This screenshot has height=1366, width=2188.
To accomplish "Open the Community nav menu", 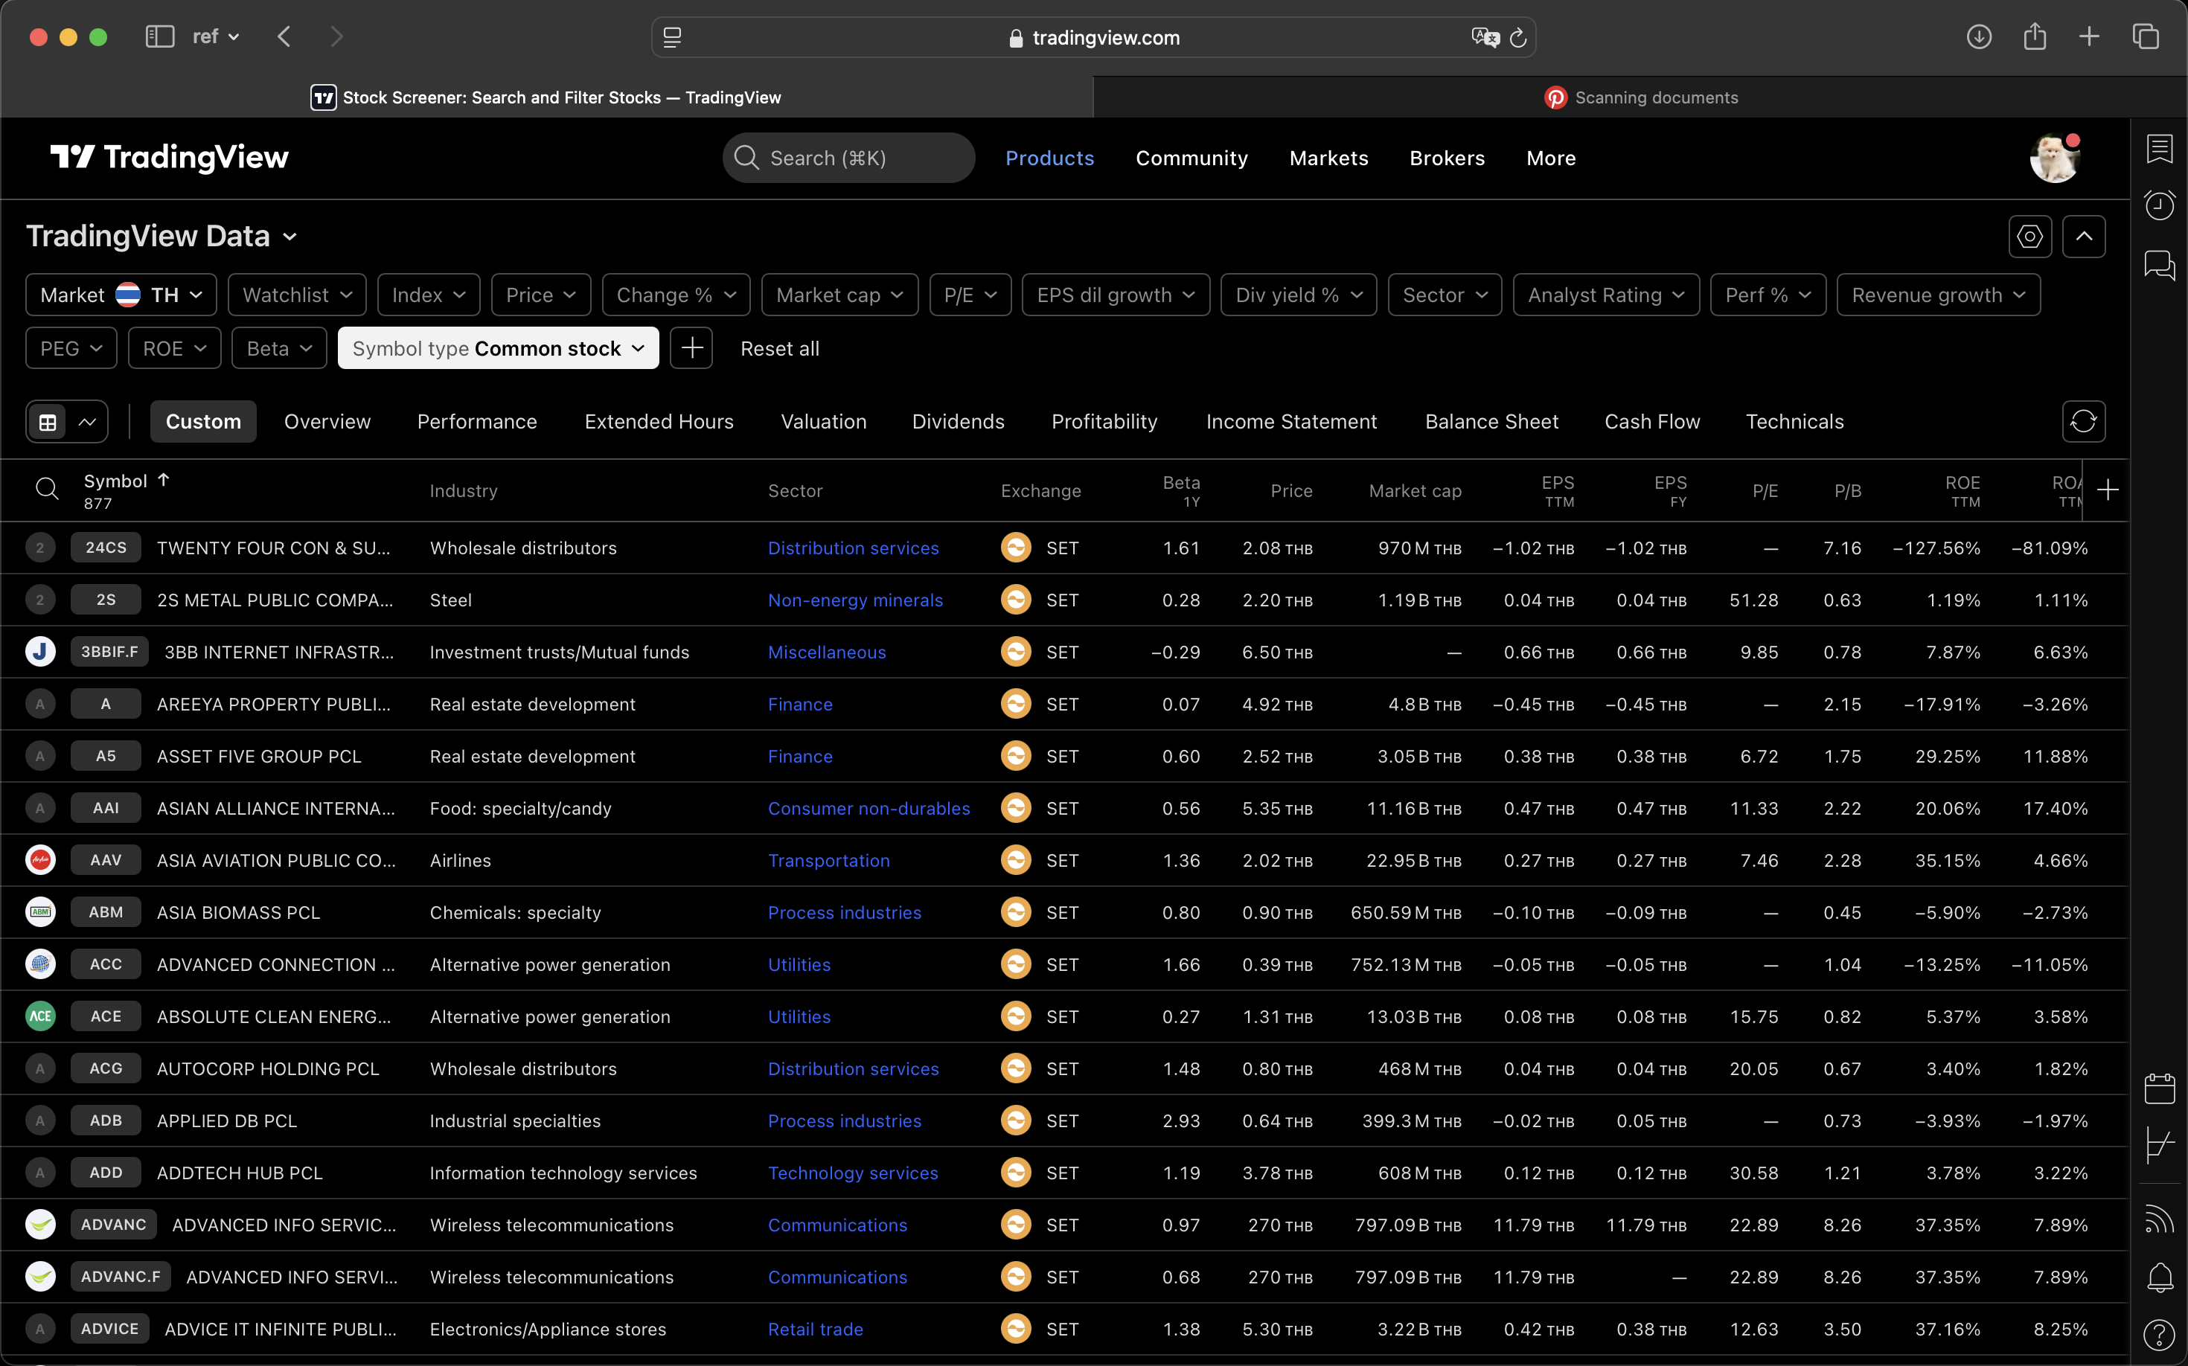I will 1191,158.
